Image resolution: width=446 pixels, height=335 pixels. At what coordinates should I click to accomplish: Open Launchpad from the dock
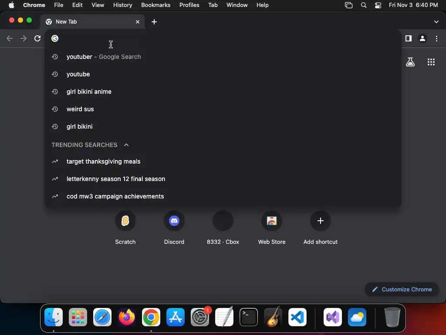78,317
